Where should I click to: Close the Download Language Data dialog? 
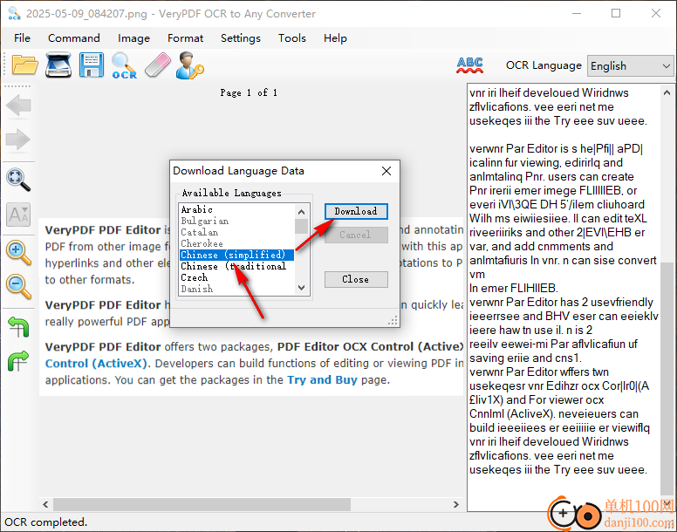coord(386,171)
